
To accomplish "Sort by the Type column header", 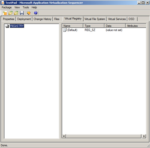I will coord(94,26).
